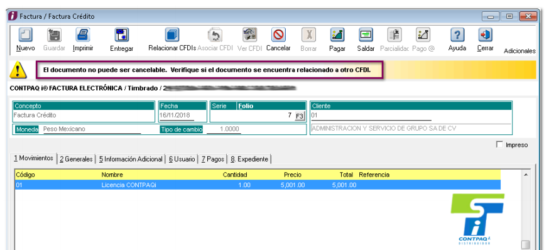Click the Nuevo document icon

tap(25, 35)
